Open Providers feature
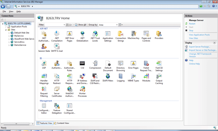Image resolution: width=218 pixels, height=131 pixels. point(159,35)
